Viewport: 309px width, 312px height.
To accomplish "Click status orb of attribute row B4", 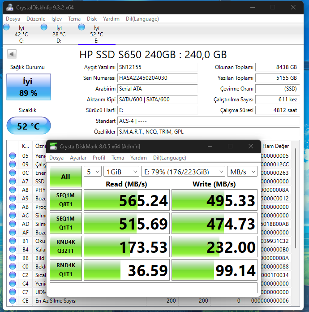I will (x=13, y=249).
